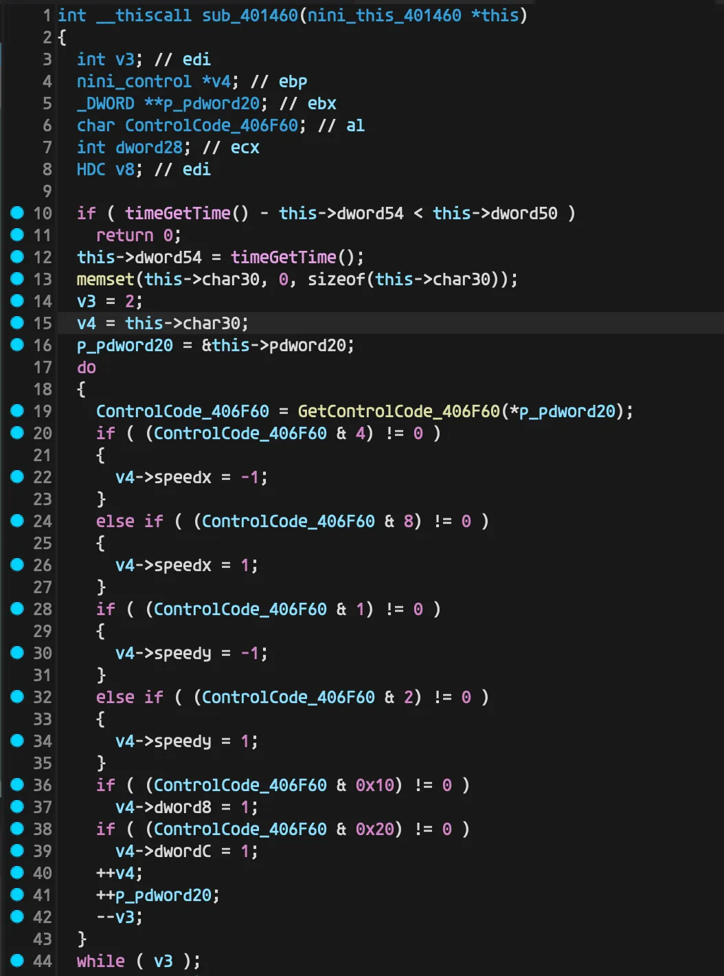Click the breakpoint dot beside line 36

(17, 785)
